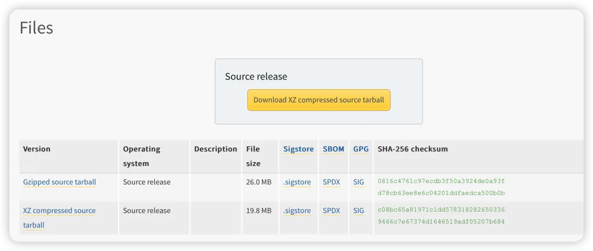Open SPDX link for Gzipped source tarball
593x251 pixels.
pos(331,182)
